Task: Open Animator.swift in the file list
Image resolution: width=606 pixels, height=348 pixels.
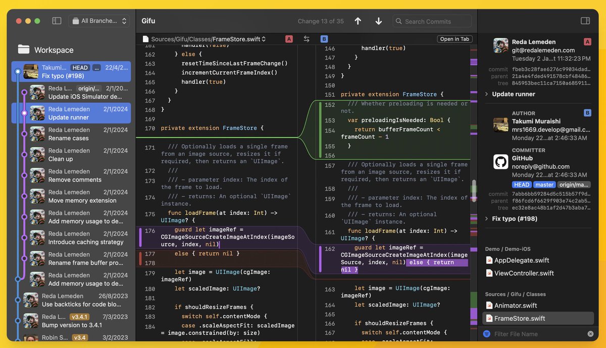Action: tap(515, 306)
